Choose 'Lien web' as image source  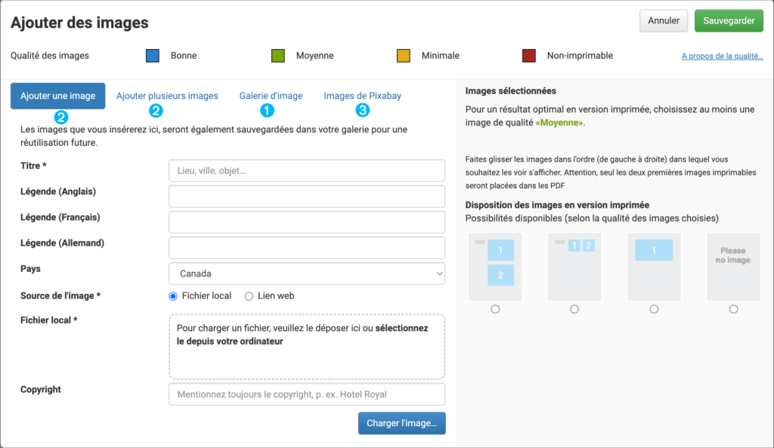pos(249,296)
